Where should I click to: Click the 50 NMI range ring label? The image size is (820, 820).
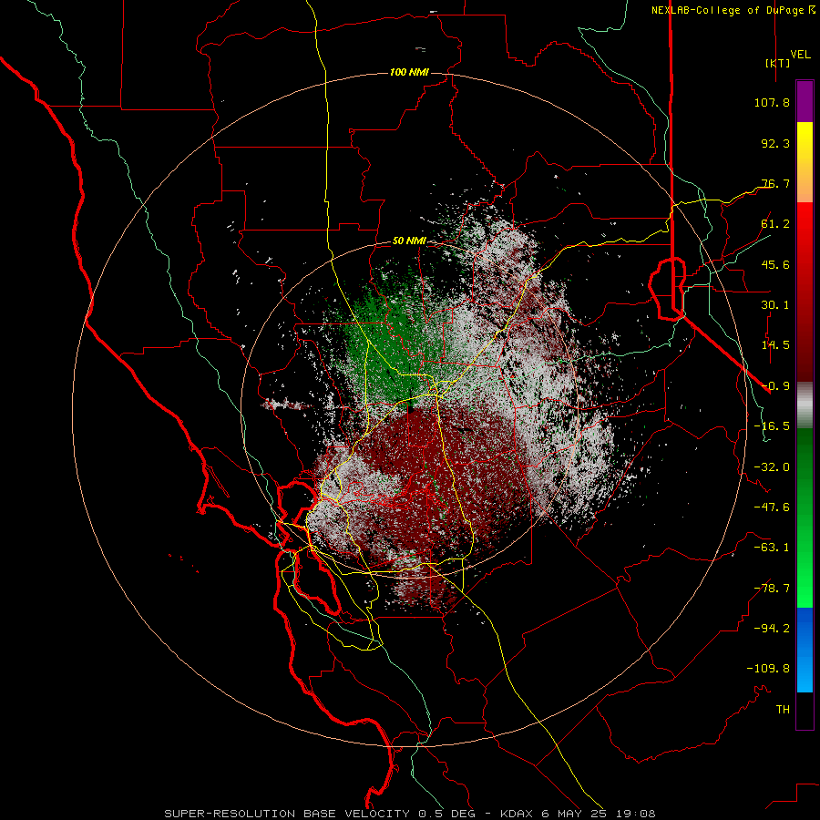click(x=409, y=241)
